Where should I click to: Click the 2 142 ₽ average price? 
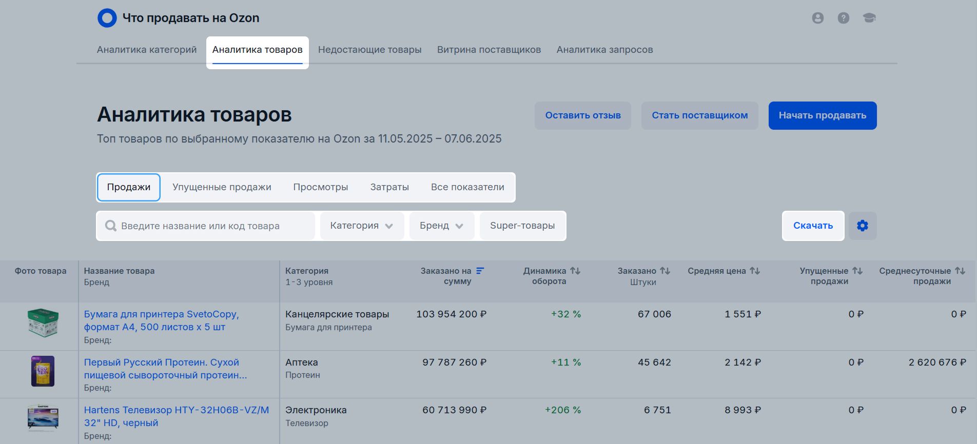pos(743,362)
